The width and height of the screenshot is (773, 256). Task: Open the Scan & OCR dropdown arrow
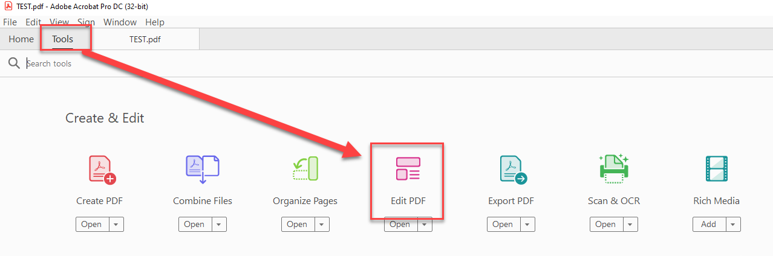tap(631, 225)
